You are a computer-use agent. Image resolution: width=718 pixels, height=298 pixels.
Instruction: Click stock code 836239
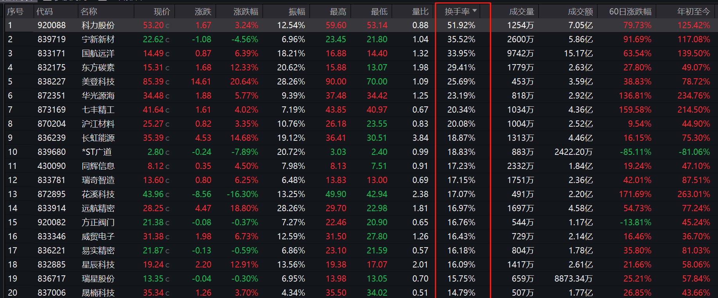(x=52, y=138)
